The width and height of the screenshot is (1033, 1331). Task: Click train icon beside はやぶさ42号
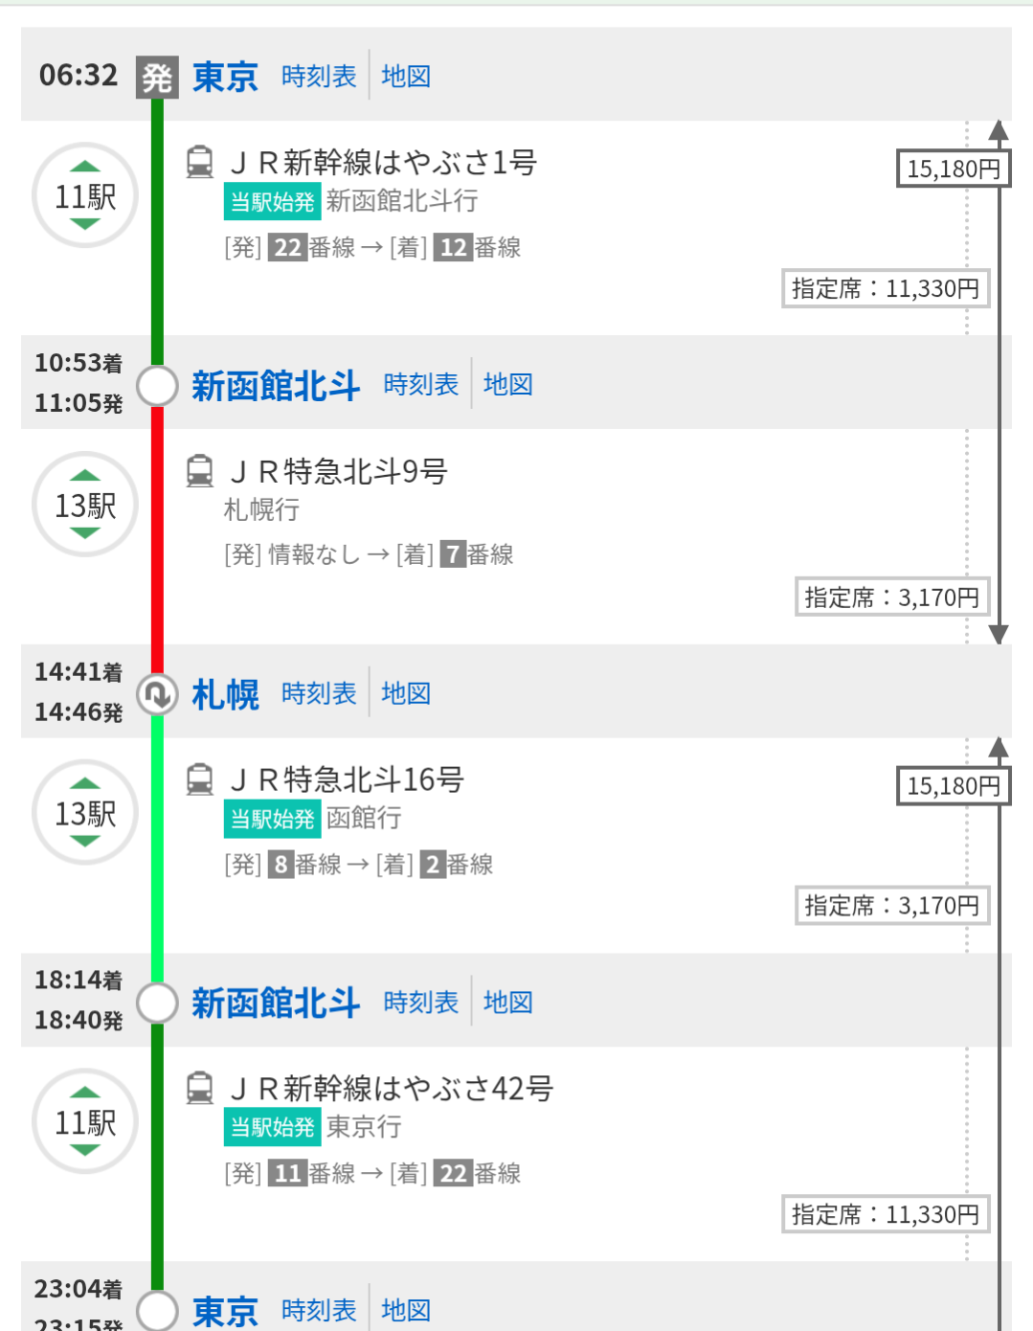pos(199,1088)
